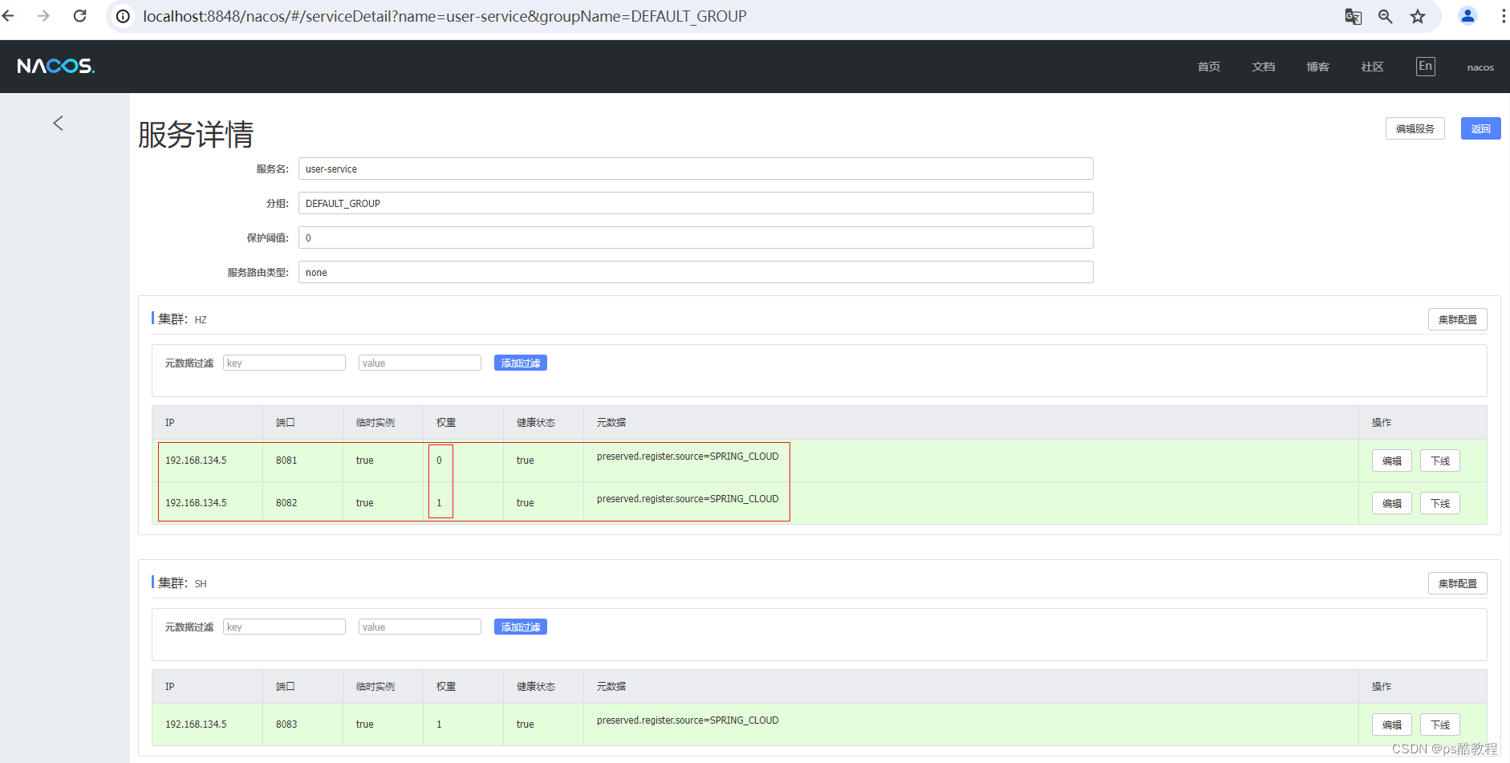The image size is (1510, 763).
Task: Click the 服务详情 page title
Action: coord(196,134)
